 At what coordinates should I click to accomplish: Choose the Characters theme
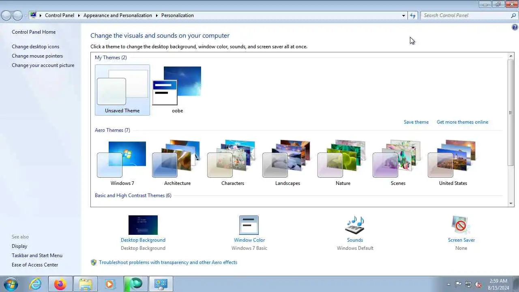pos(232,163)
